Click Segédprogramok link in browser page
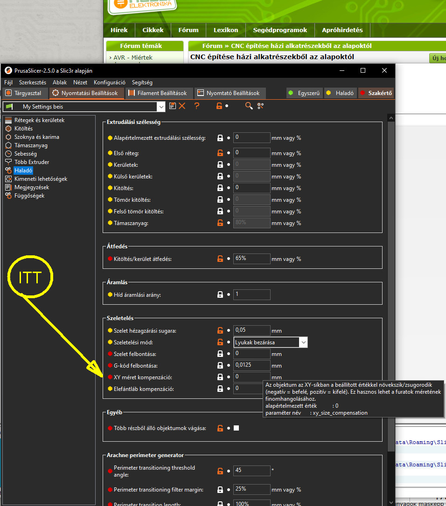The width and height of the screenshot is (446, 506). click(x=280, y=30)
